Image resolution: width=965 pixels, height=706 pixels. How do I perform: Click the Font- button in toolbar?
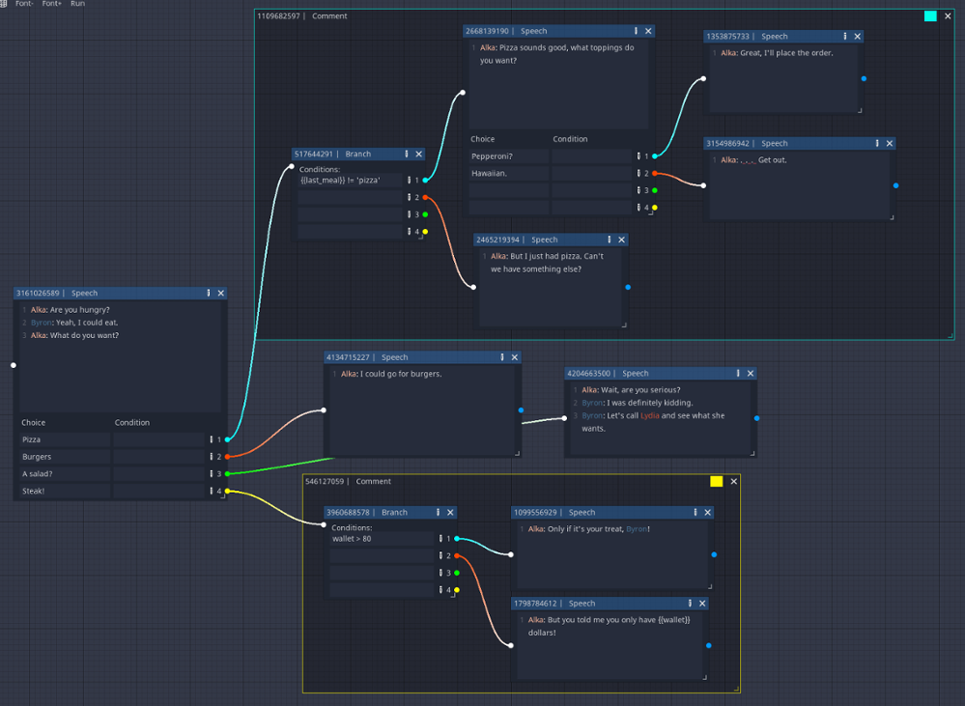pos(24,4)
